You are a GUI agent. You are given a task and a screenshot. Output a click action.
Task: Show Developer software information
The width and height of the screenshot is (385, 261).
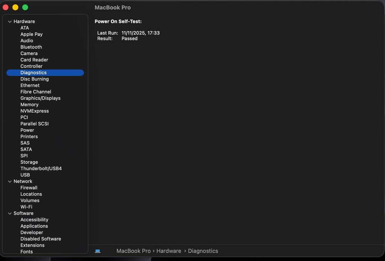(x=32, y=232)
